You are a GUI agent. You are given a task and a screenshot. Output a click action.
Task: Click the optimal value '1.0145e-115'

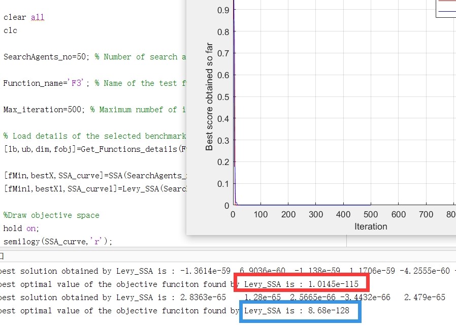click(333, 284)
